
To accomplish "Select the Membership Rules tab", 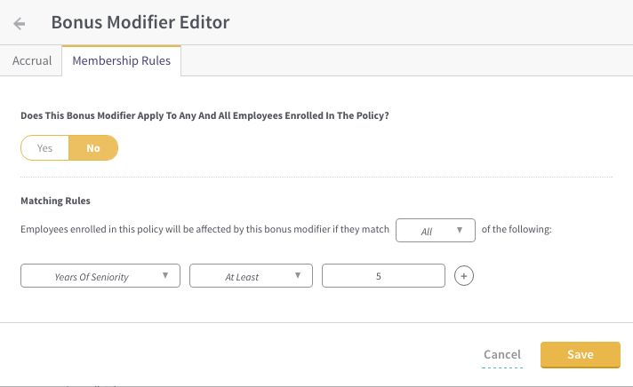I will tap(122, 60).
